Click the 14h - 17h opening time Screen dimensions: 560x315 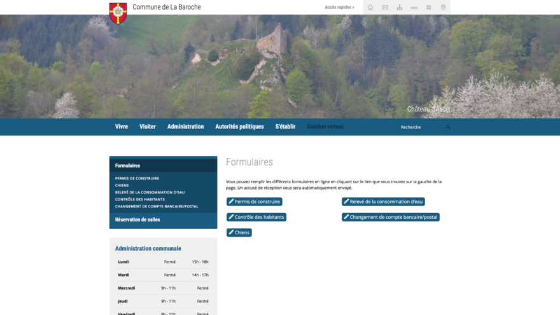(x=200, y=275)
